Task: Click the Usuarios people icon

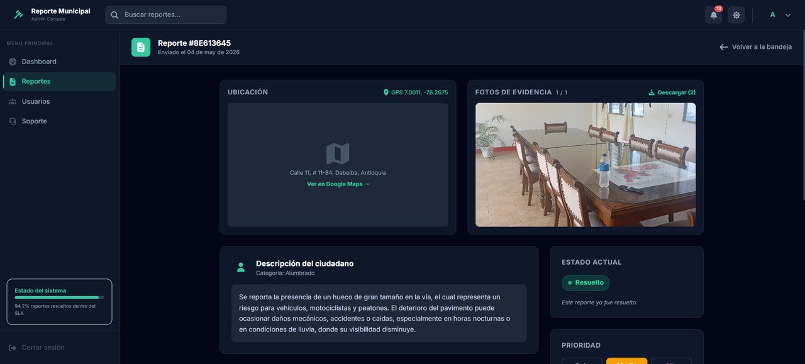Action: coord(13,101)
